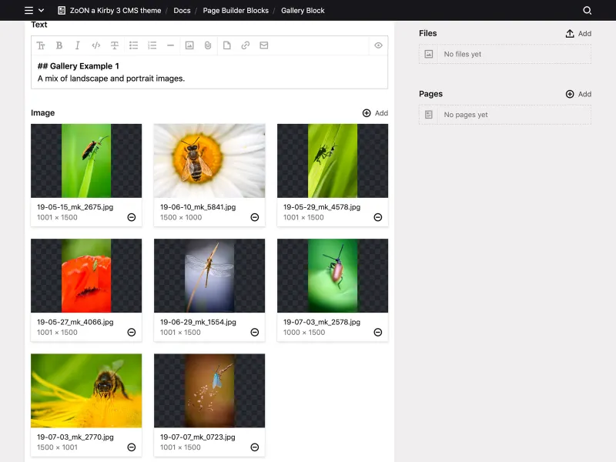616x462 pixels.
Task: Remove 19-07-07_mk_0723.jpg from the gallery
Action: [254, 447]
